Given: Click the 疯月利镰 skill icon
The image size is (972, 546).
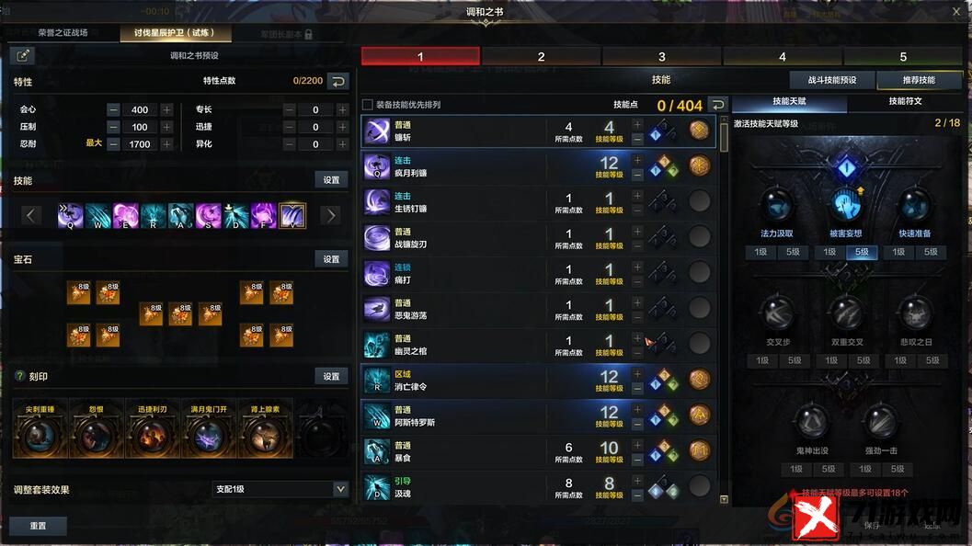Looking at the screenshot, I should coord(376,166).
